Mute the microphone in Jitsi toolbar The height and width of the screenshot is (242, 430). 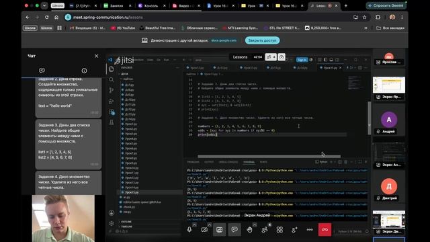(189, 230)
